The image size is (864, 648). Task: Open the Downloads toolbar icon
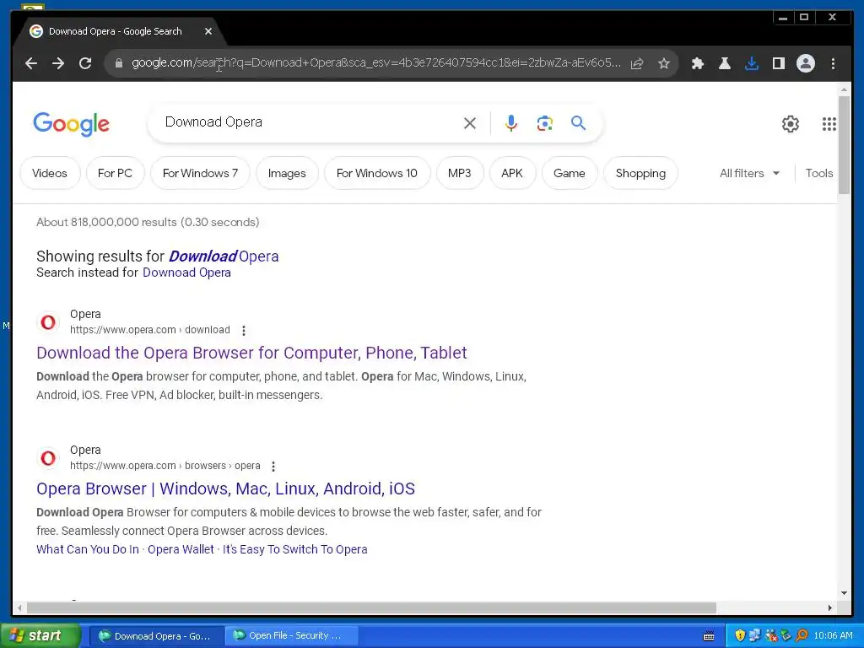752,63
